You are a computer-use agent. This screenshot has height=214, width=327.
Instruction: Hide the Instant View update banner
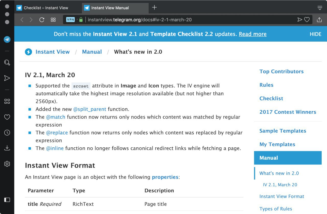[315, 34]
